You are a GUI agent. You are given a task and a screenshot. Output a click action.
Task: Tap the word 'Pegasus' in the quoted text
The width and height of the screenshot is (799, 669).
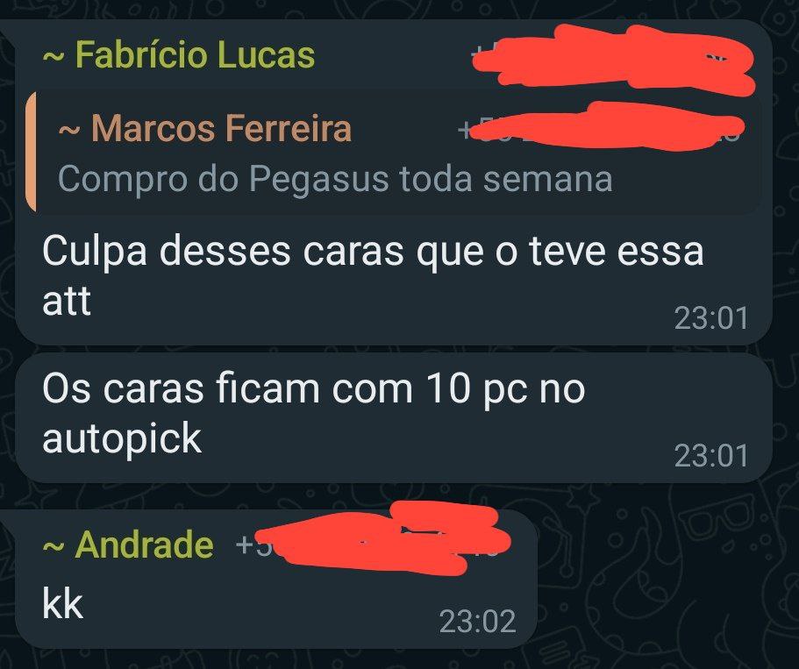[318, 180]
